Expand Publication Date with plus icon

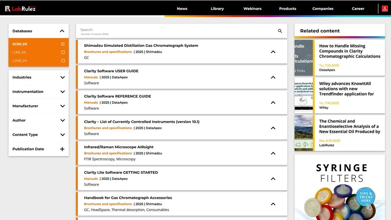pos(62,149)
